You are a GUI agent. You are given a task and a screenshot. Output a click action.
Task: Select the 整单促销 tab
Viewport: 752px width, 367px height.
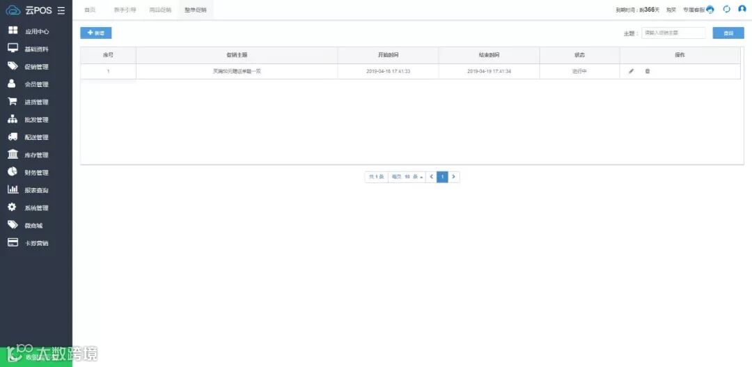pos(196,10)
